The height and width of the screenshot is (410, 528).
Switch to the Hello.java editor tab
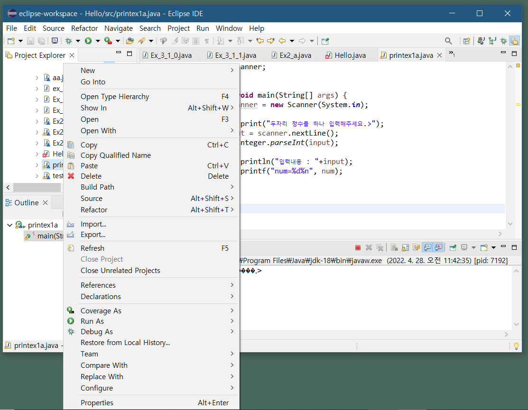pos(350,55)
